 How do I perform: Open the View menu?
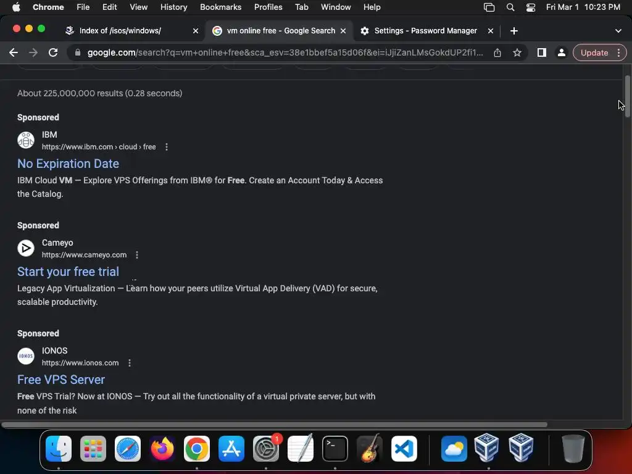pyautogui.click(x=138, y=7)
